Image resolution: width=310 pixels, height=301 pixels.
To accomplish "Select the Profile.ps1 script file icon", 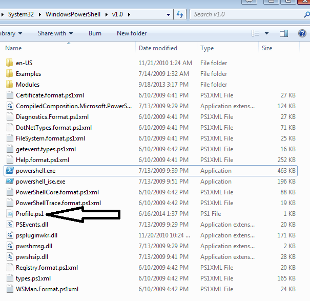I will coord(9,214).
